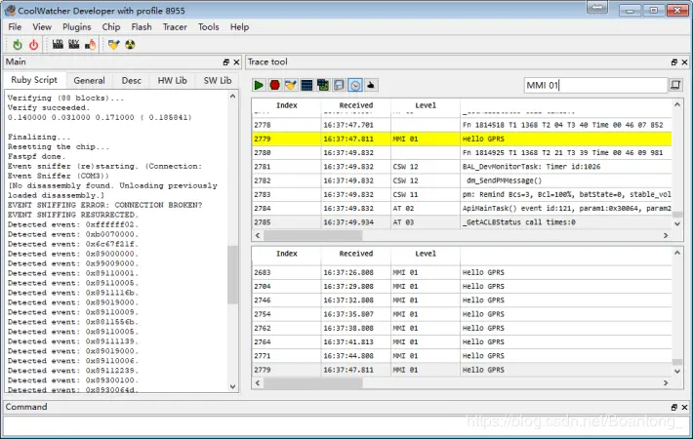The image size is (693, 439).
Task: Switch to the General tab
Action: pos(89,80)
